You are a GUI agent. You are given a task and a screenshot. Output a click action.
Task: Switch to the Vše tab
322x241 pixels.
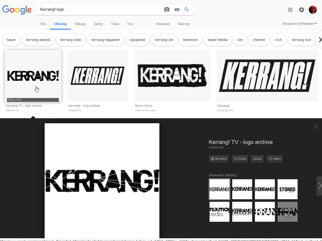[x=43, y=24]
